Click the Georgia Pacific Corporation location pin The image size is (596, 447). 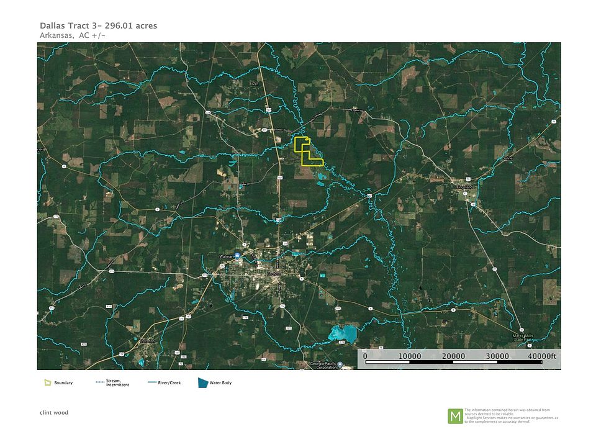[x=340, y=364]
